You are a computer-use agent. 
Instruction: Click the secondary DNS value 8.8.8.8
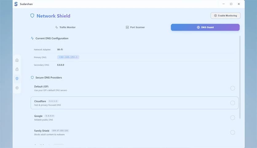[x=61, y=65]
